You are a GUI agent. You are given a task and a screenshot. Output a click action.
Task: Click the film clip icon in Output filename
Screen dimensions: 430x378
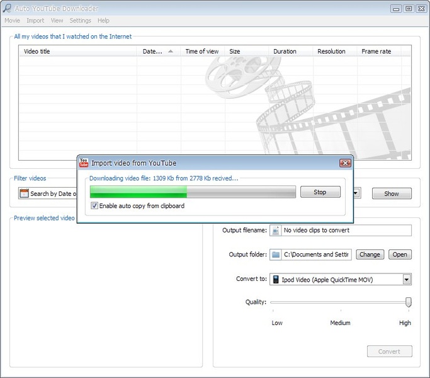point(275,231)
